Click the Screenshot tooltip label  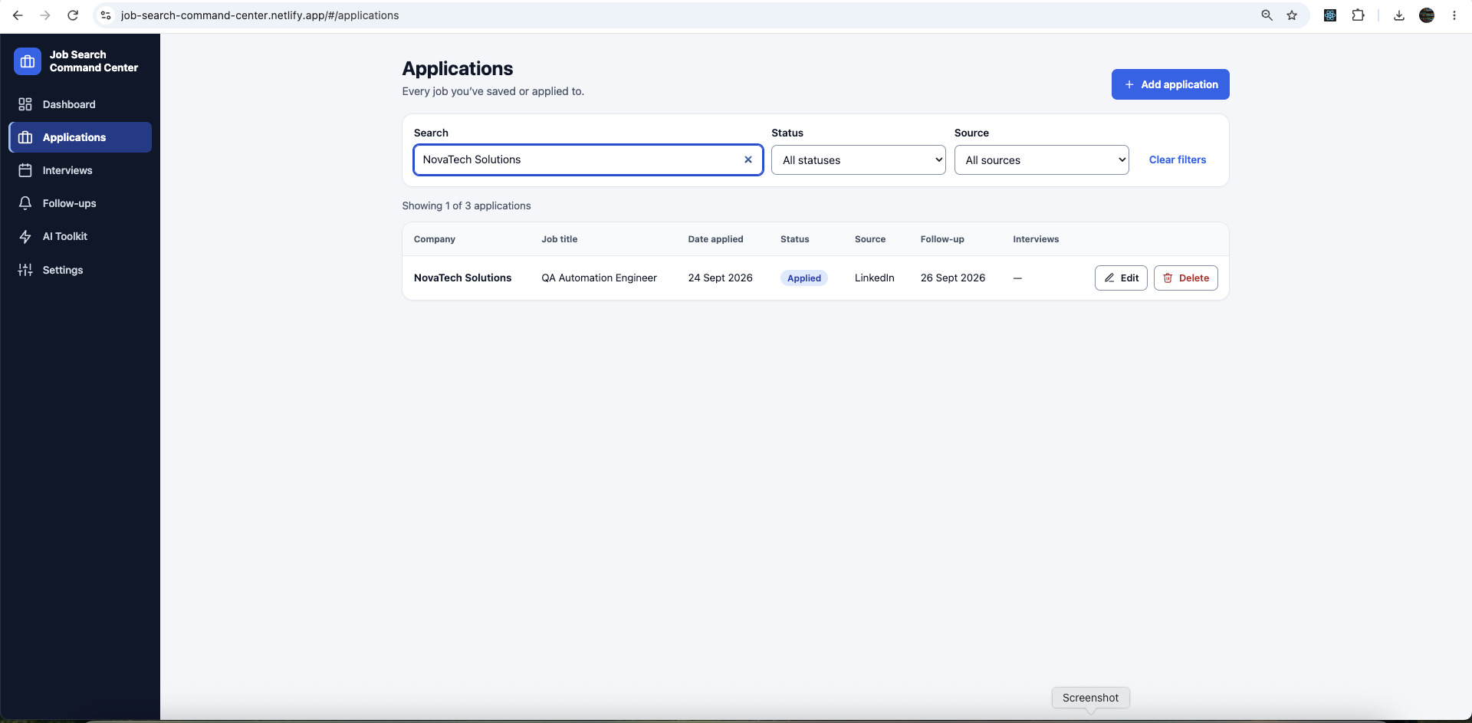pyautogui.click(x=1090, y=698)
